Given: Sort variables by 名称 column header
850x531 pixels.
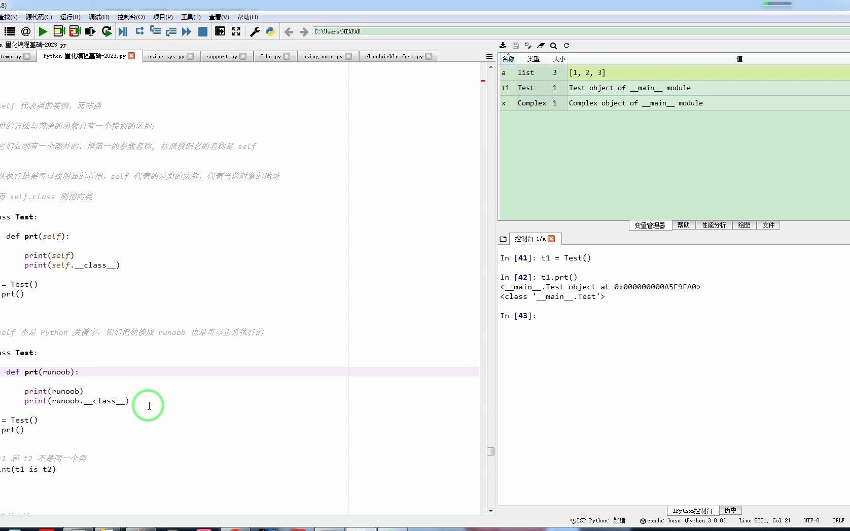Looking at the screenshot, I should 508,59.
